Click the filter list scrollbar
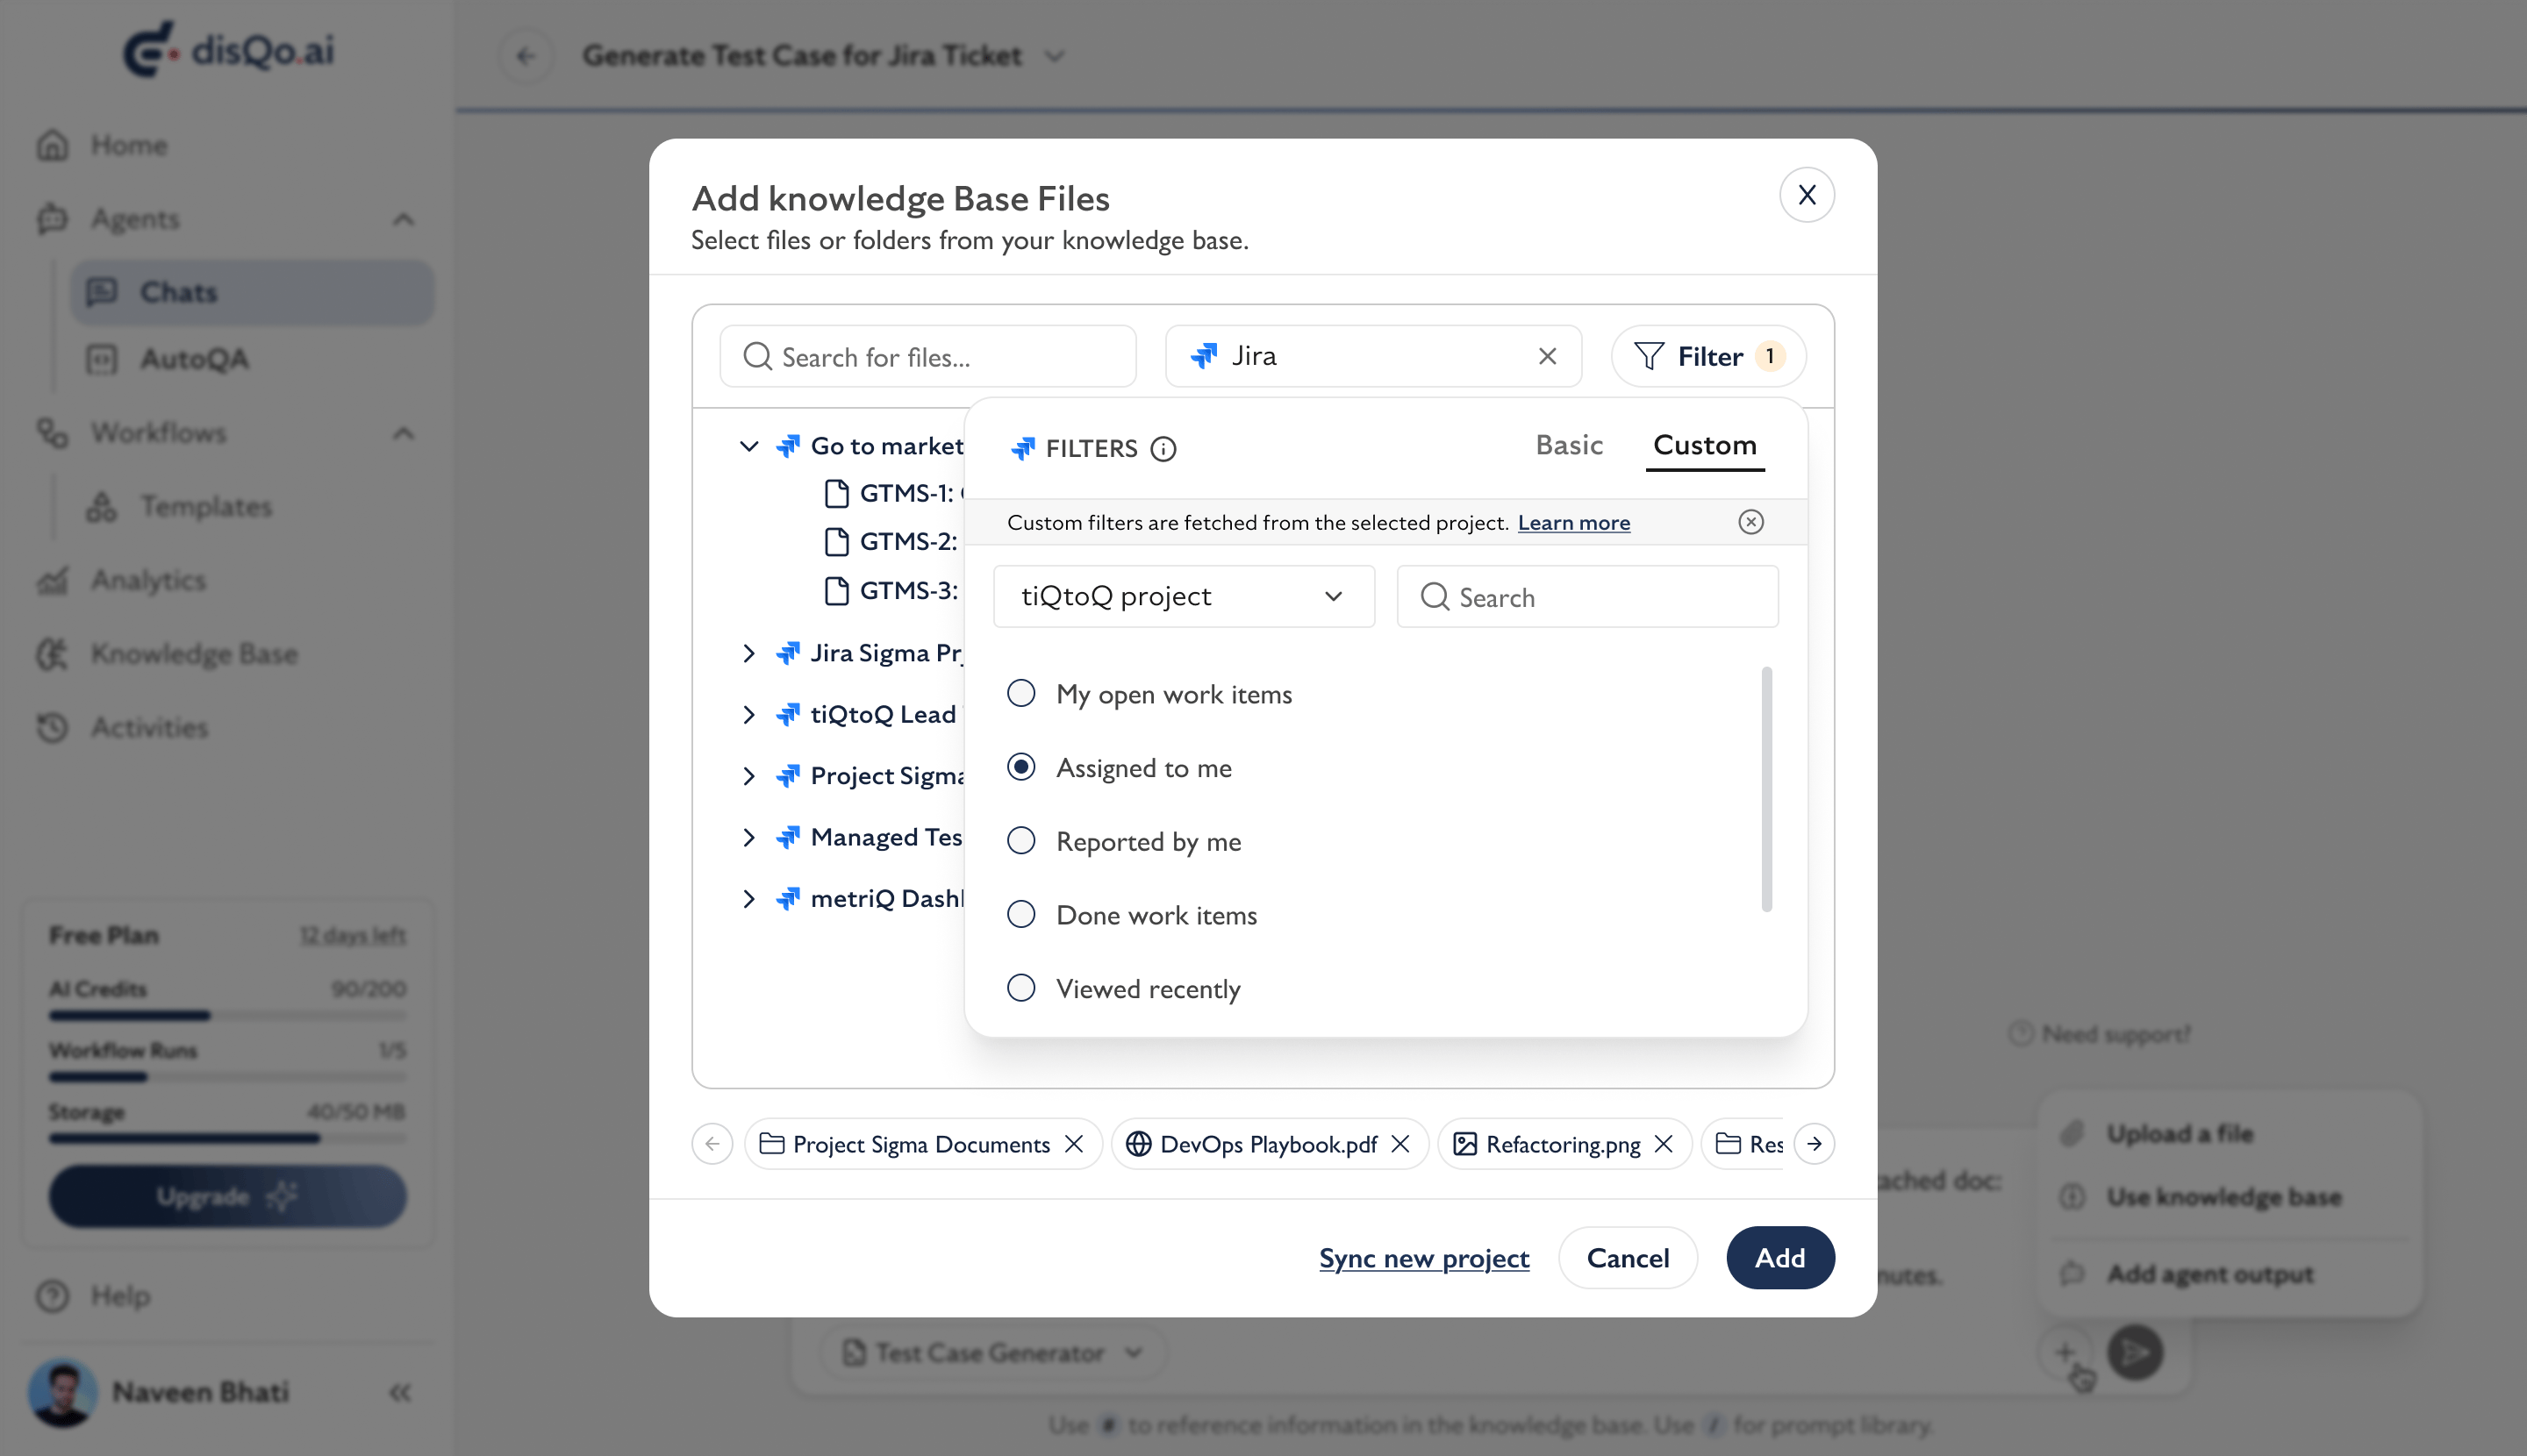The width and height of the screenshot is (2527, 1456). (1766, 789)
